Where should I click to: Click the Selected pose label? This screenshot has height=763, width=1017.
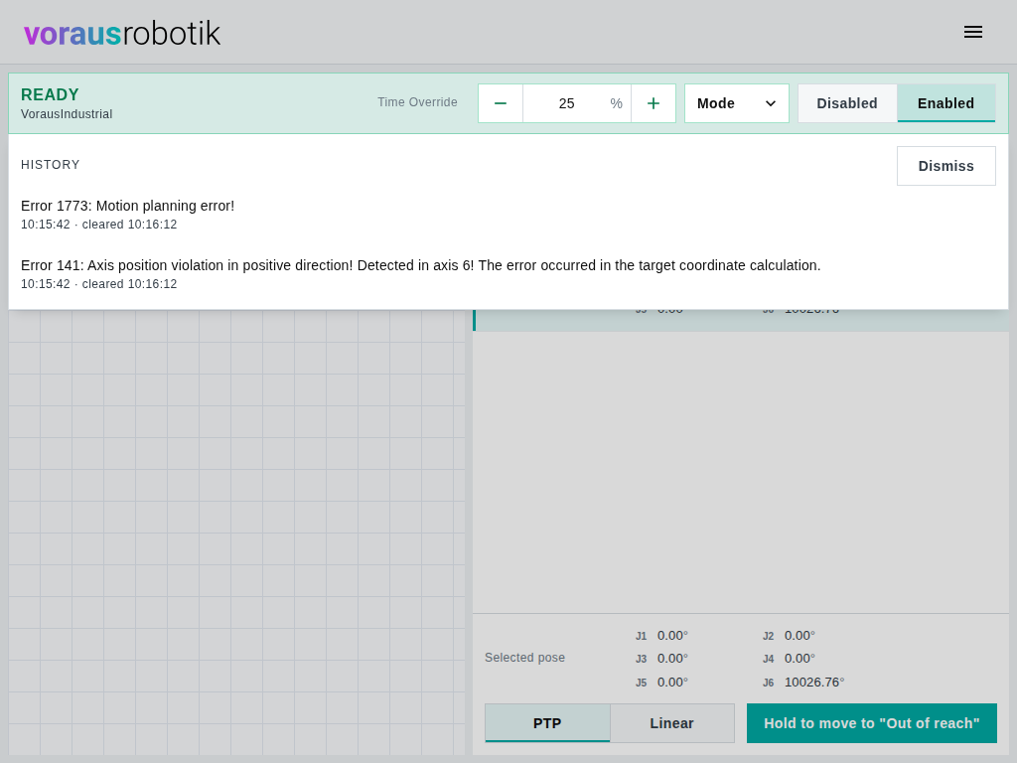(x=524, y=658)
